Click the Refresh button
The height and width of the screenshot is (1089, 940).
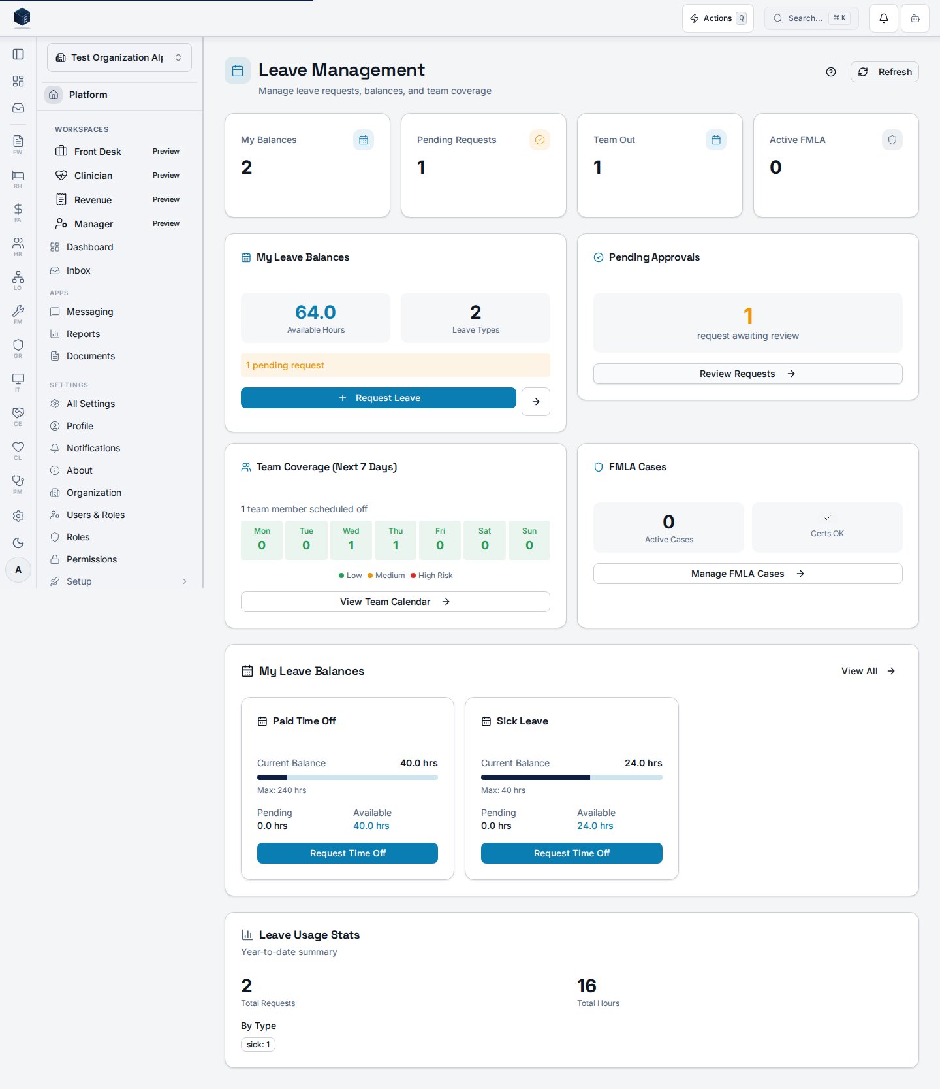[885, 72]
